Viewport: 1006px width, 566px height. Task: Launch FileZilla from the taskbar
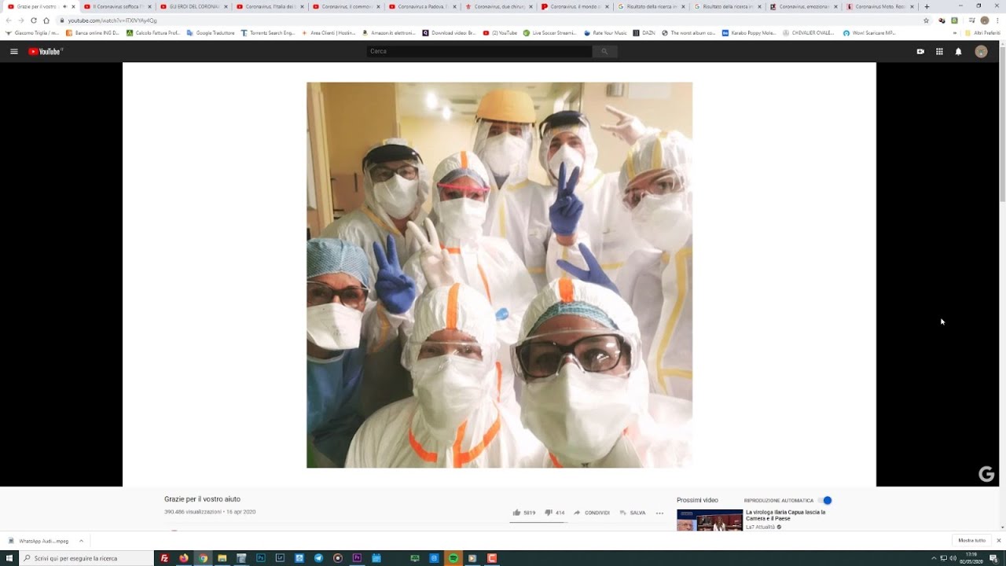coord(164,558)
